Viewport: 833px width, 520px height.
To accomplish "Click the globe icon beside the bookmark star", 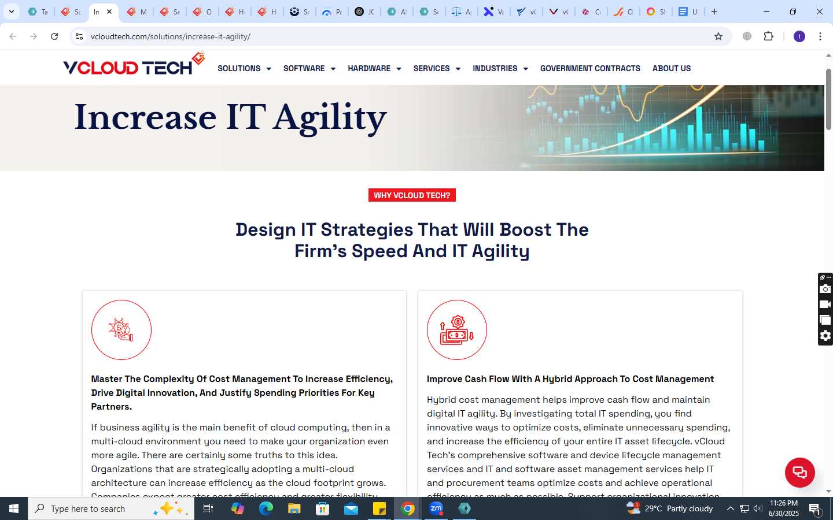I will click(747, 36).
